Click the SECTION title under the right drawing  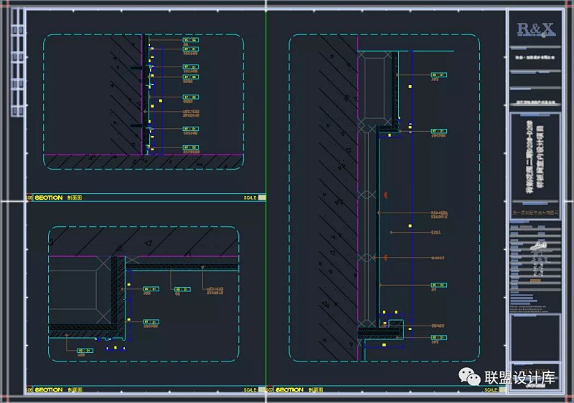pyautogui.click(x=289, y=390)
